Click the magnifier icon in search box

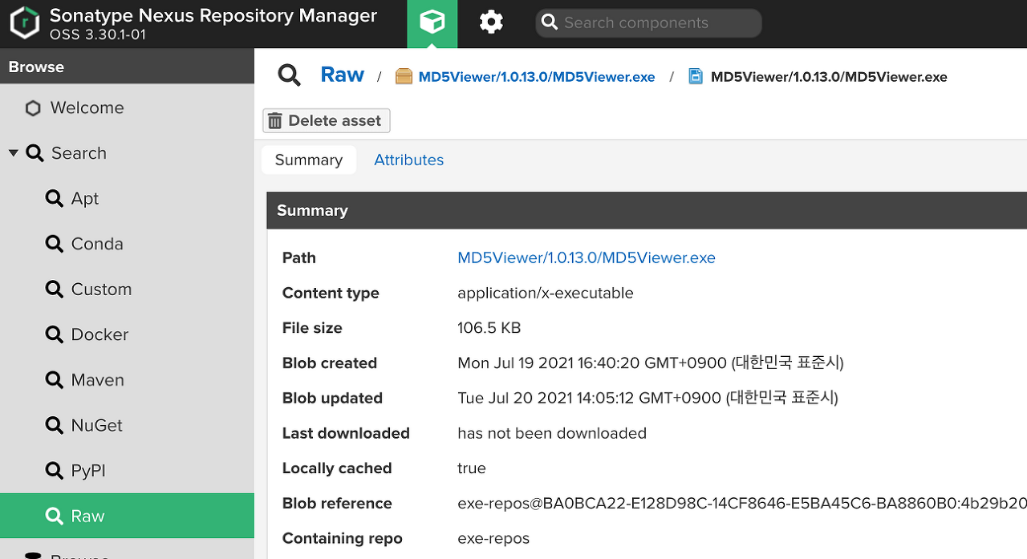[550, 22]
